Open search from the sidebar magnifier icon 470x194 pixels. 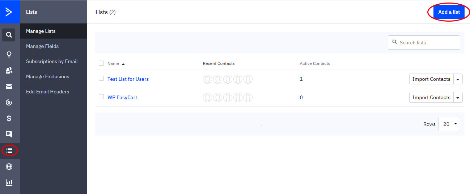coord(9,35)
